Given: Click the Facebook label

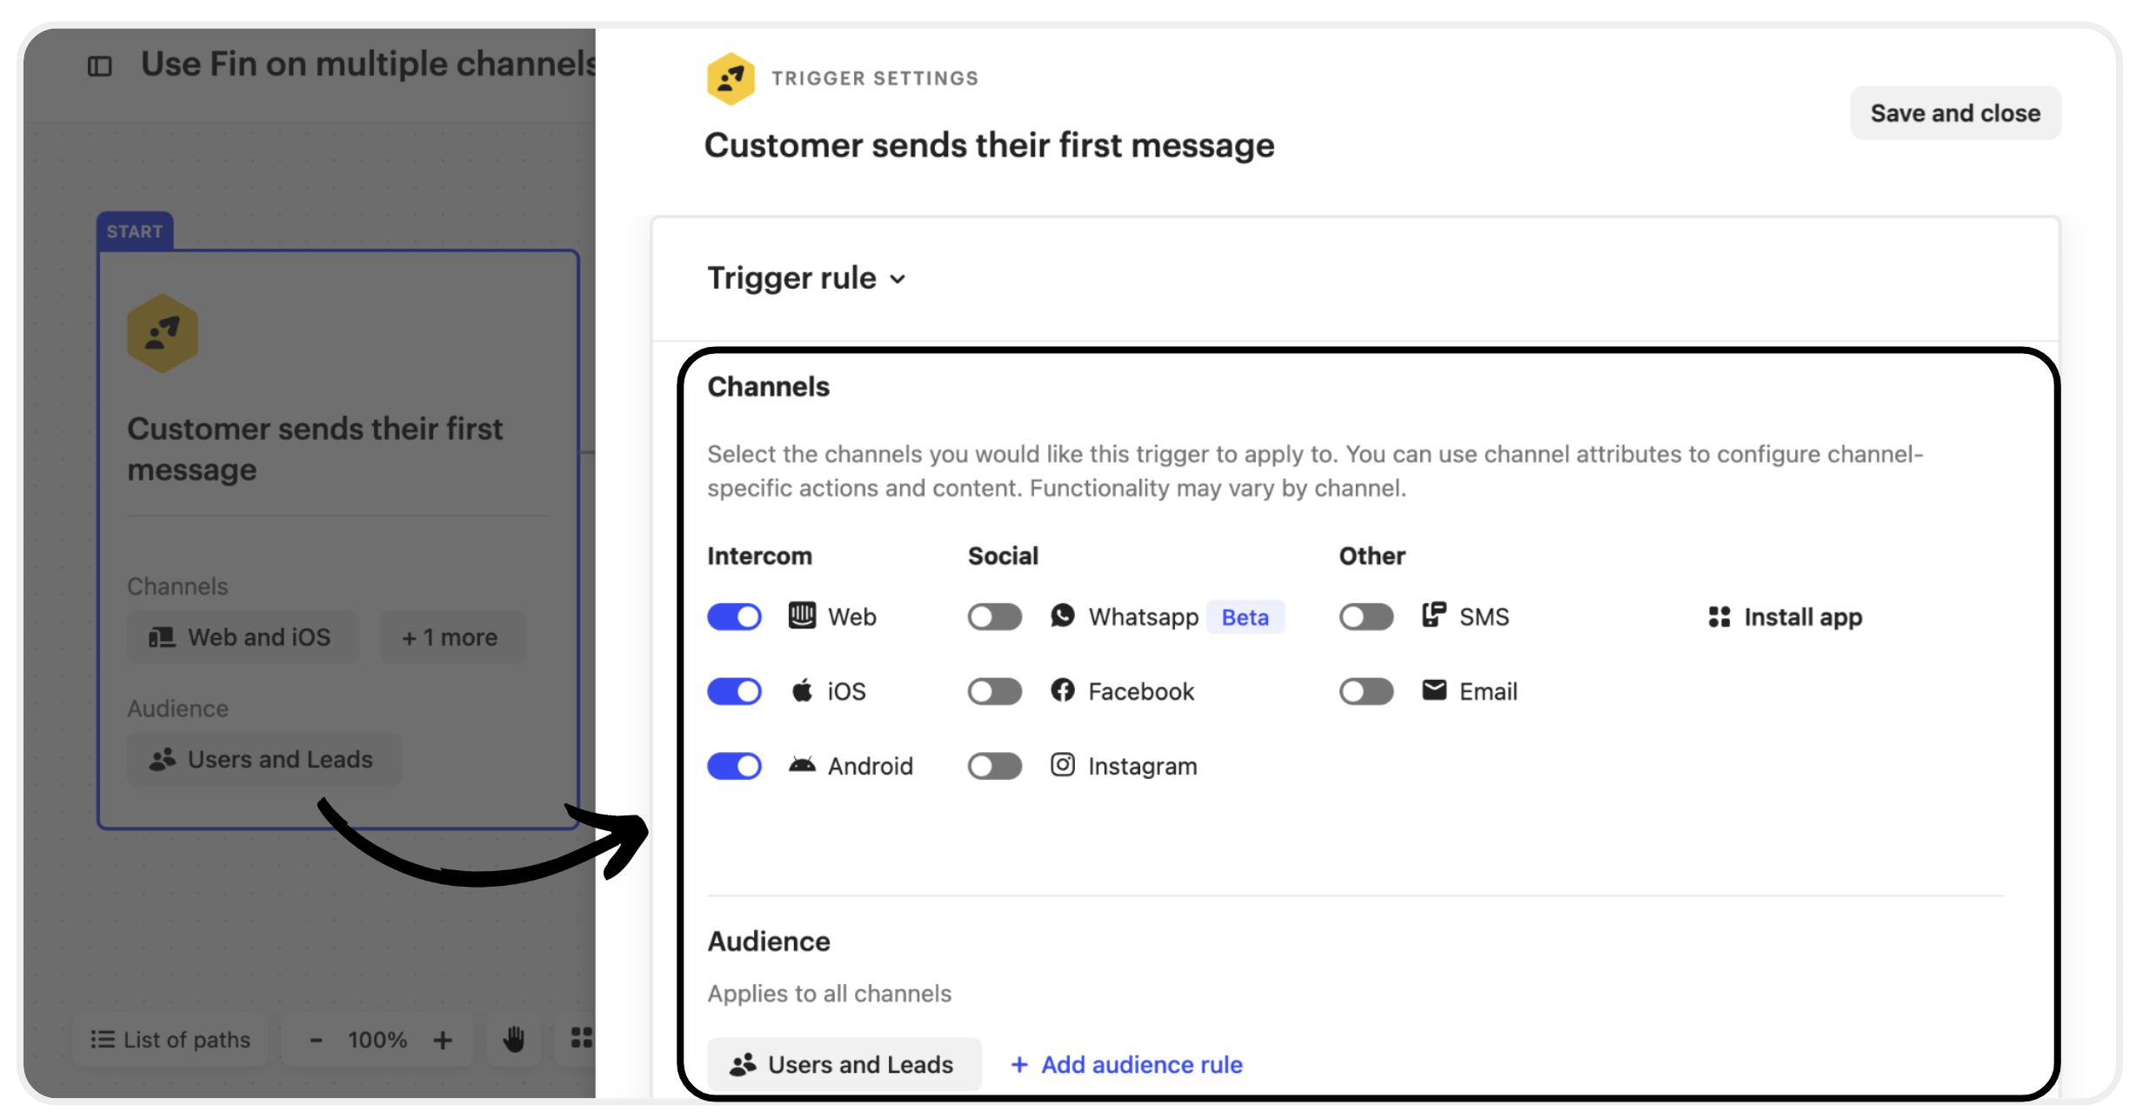Looking at the screenshot, I should [x=1141, y=692].
